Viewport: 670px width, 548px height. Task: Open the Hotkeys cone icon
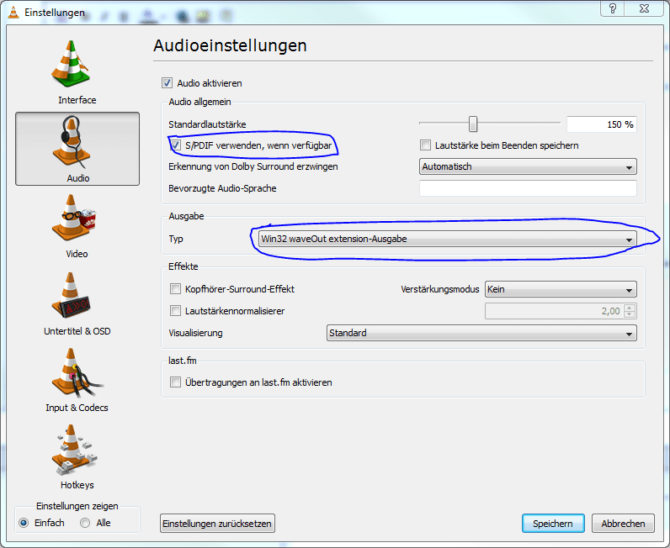click(74, 450)
